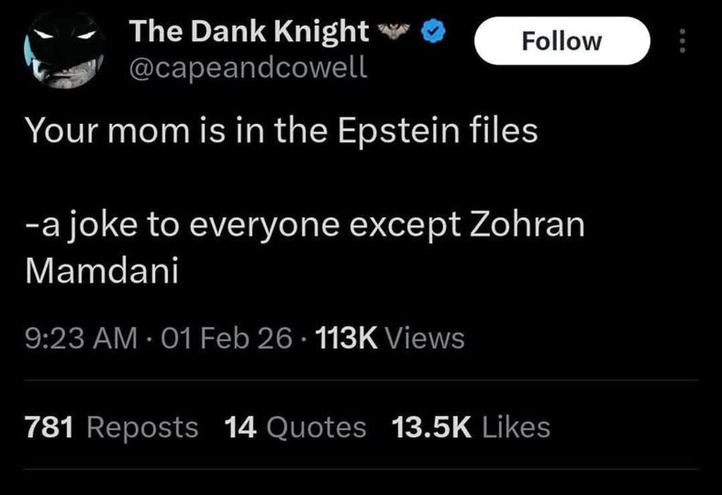
Task: Click the Views label
Action: [x=426, y=338]
